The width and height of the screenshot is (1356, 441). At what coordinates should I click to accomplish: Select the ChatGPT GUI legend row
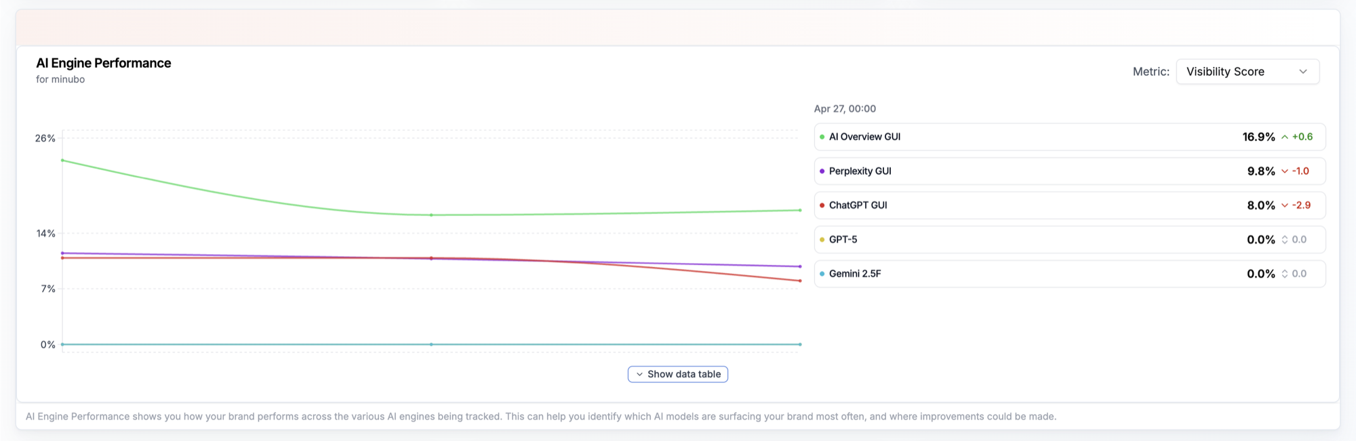[1070, 205]
